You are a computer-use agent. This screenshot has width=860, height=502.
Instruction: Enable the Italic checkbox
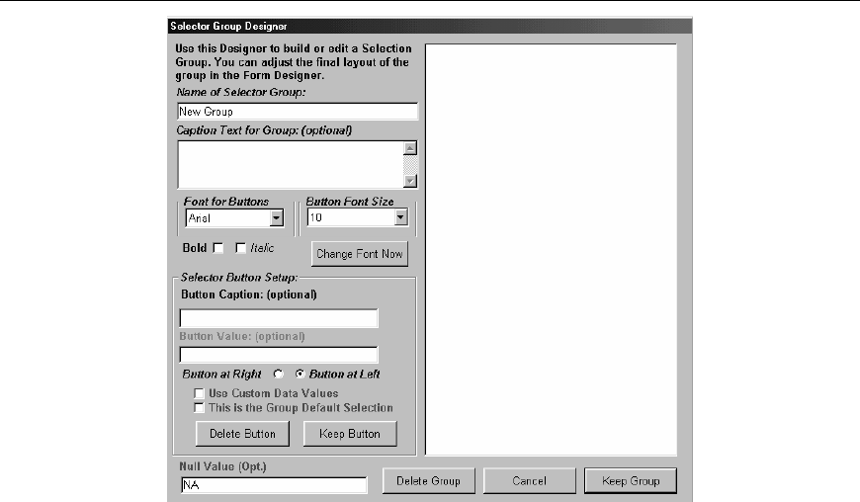pos(240,248)
